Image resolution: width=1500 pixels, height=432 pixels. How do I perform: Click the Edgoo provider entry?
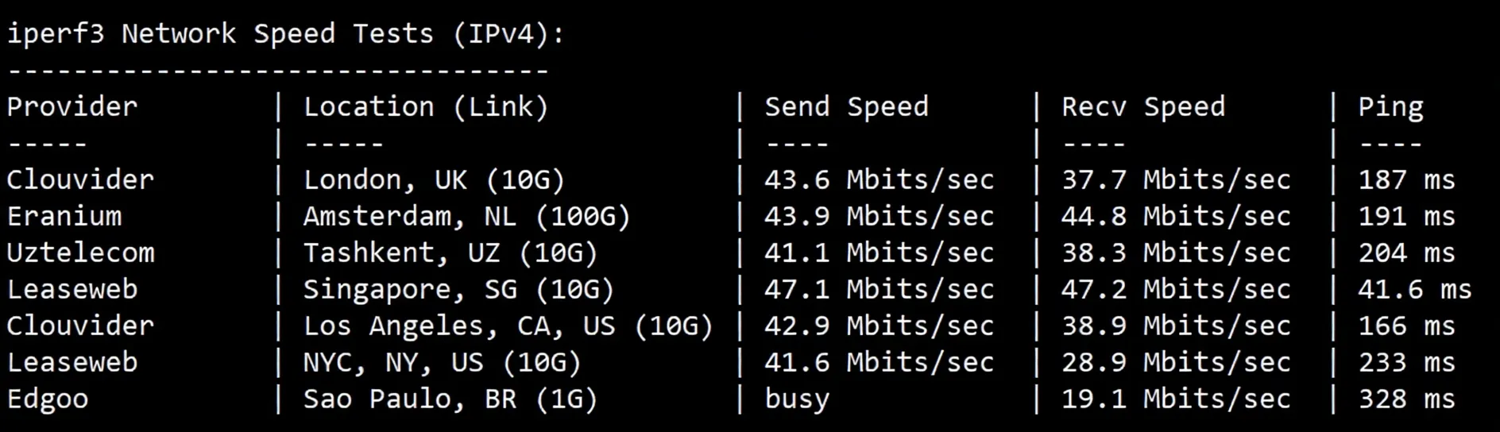point(48,399)
